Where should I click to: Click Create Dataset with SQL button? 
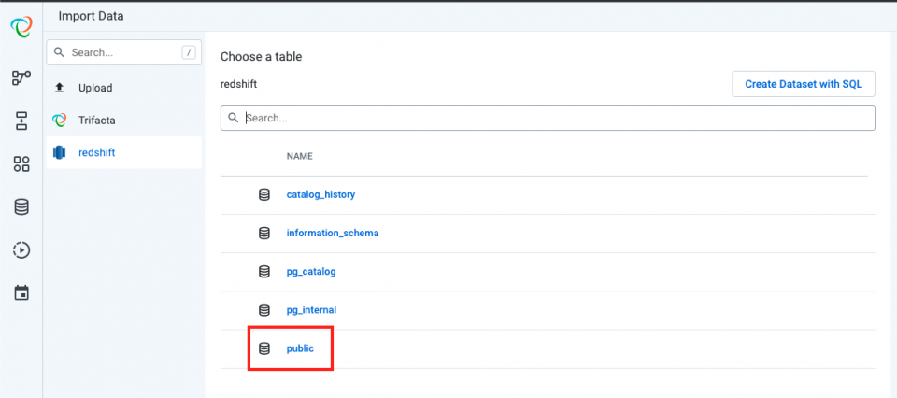(804, 84)
